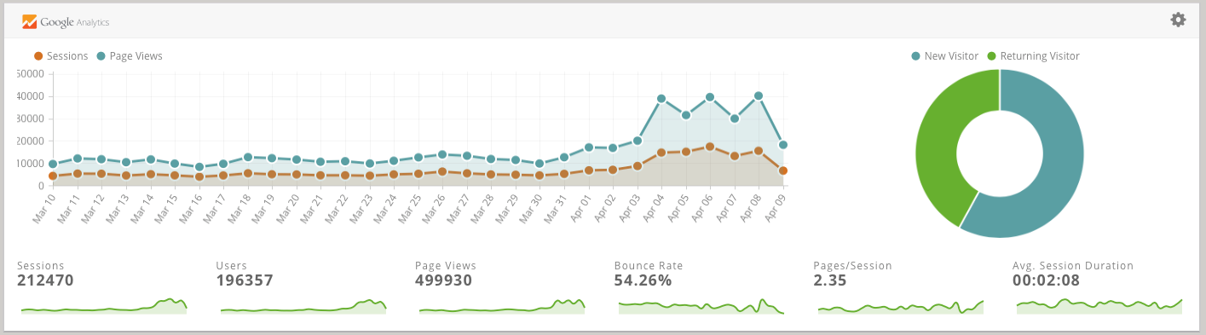Click the Pages/Session value 2.35
Screen dimensions: 1206x335
click(830, 280)
